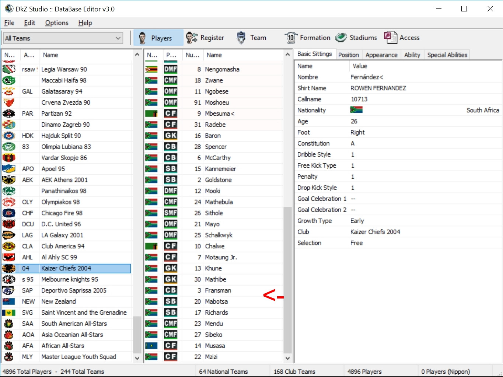This screenshot has width=503, height=377.
Task: Click the SB position badge for Richards
Action: coord(171,313)
